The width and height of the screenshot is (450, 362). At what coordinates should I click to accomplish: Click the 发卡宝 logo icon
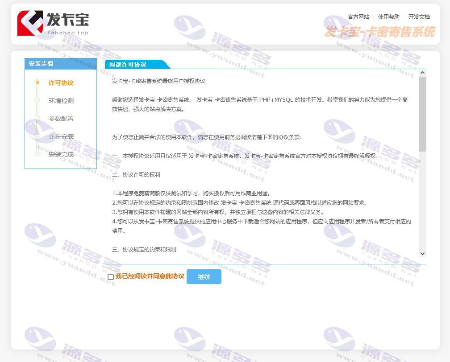[x=30, y=23]
